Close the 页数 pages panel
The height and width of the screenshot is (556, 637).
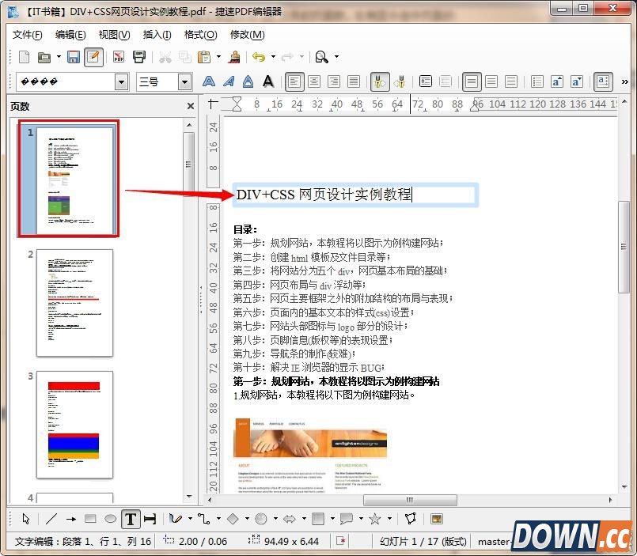click(190, 106)
